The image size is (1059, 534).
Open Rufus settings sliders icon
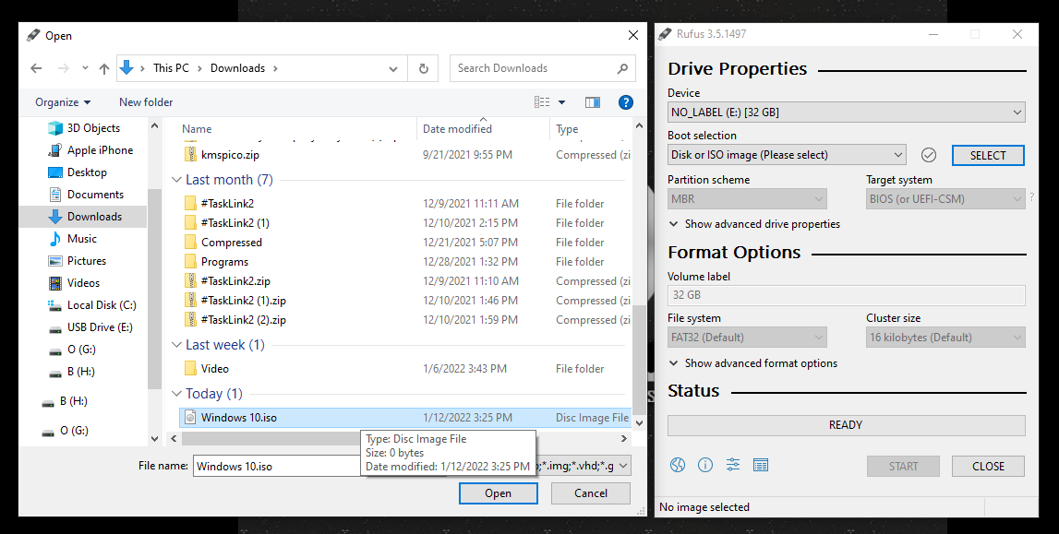(733, 466)
